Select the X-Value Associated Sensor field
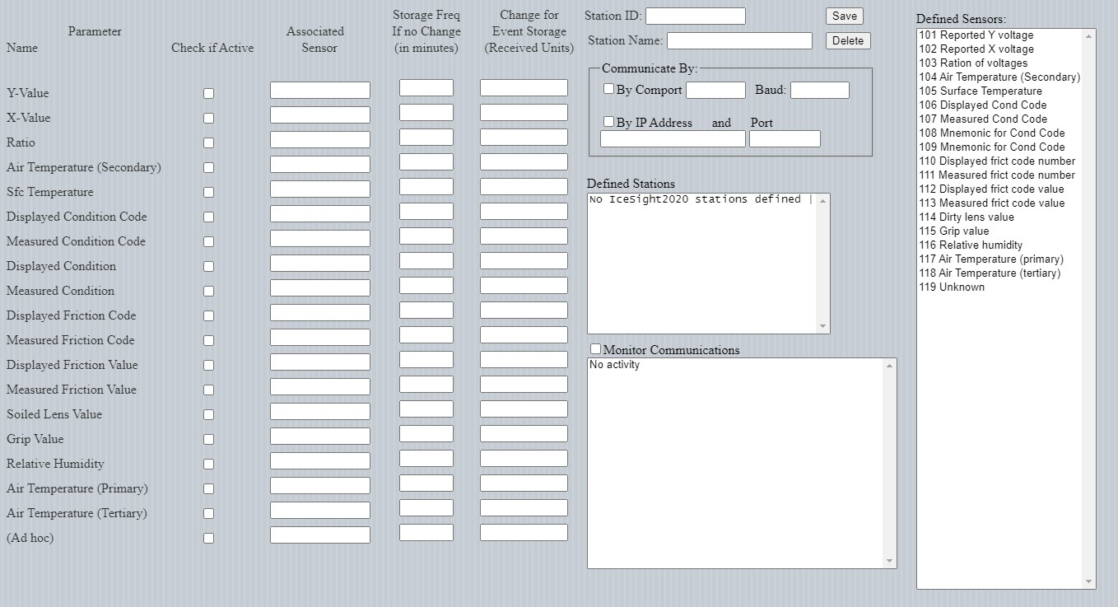 319,114
